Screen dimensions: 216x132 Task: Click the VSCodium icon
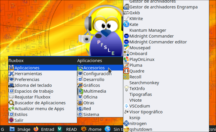click(126, 106)
